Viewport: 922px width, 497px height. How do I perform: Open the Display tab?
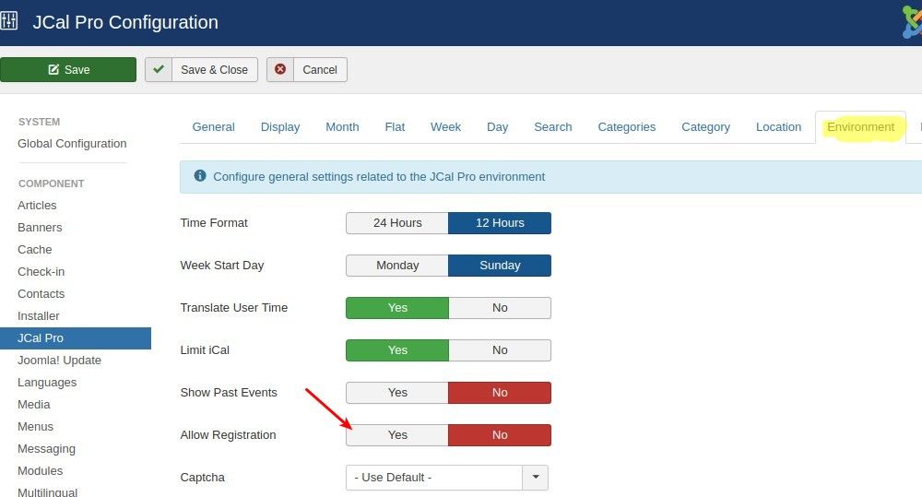point(280,127)
